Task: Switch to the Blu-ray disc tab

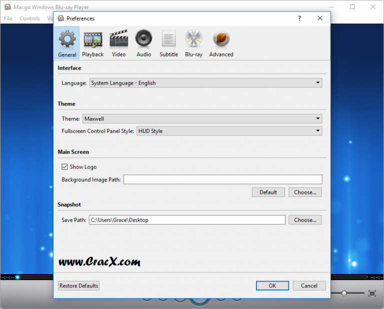Action: [193, 43]
